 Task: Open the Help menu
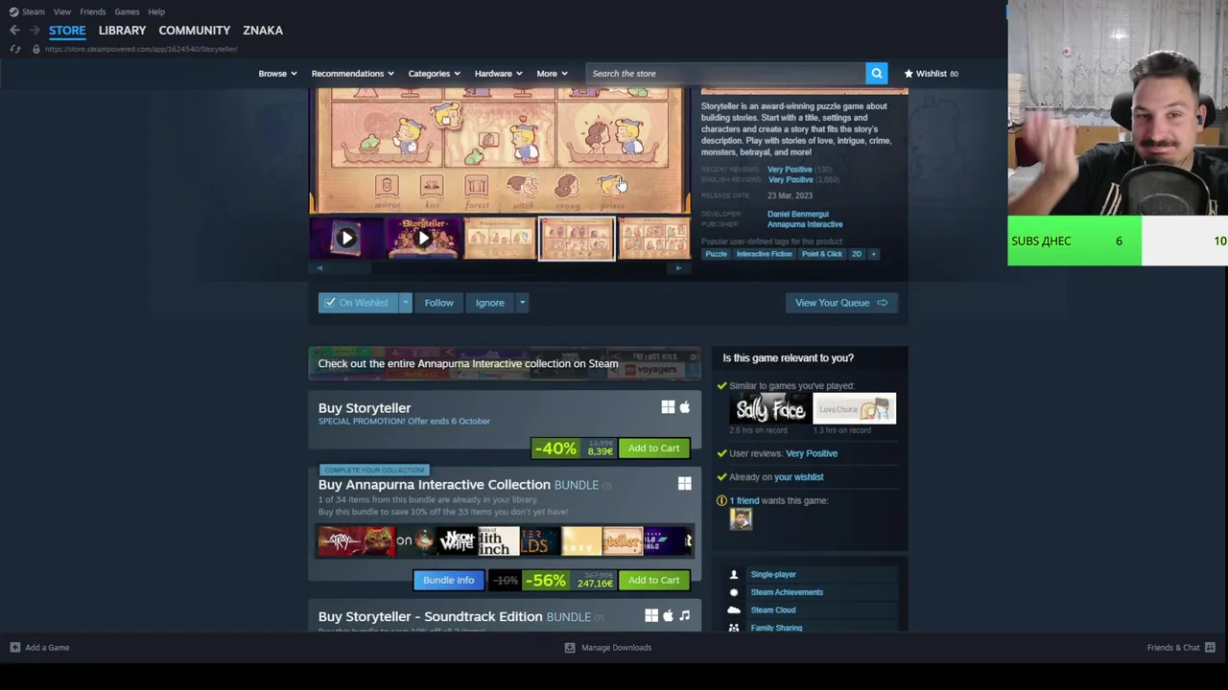click(156, 11)
